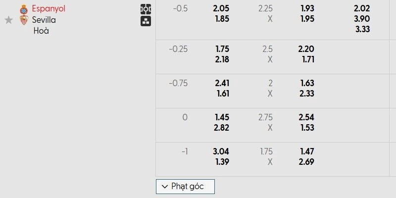Click the Espanyol team crest
Image resolution: width=396 pixels, height=198 pixels.
pos(23,9)
